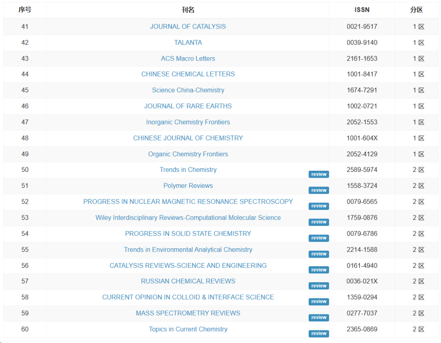Image resolution: width=441 pixels, height=343 pixels.
Task: Select ISSN value 1001-604X
Action: click(x=362, y=138)
